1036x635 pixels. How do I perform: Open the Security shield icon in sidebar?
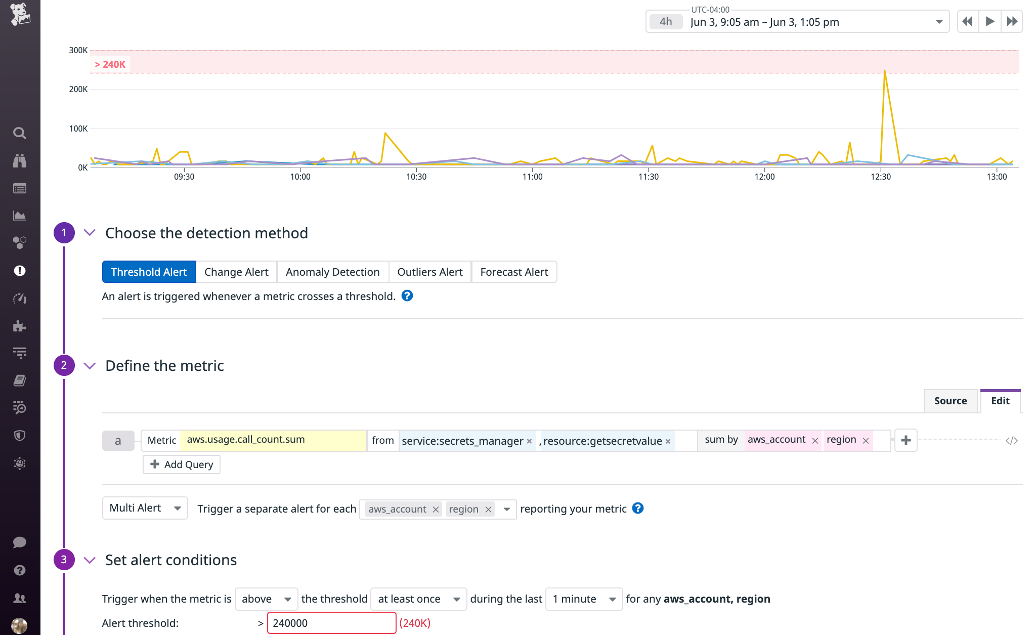pyautogui.click(x=20, y=435)
